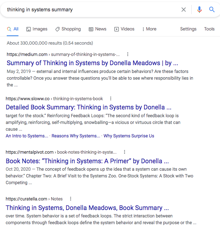Image resolution: width=220 pixels, height=227 pixels.
Task: Click the 'Oct 20, 2020' snippet date
Action: [18, 169]
